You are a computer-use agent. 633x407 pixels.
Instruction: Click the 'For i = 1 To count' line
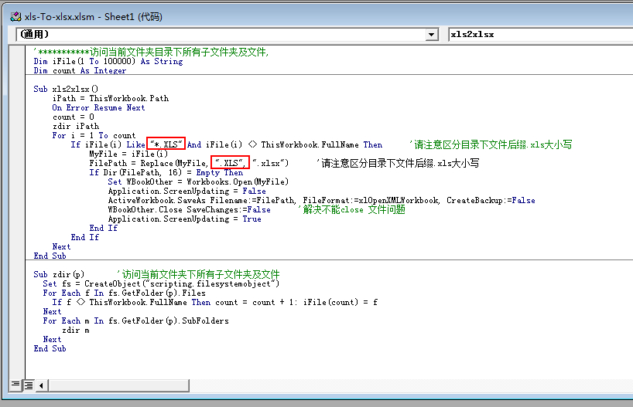point(94,135)
